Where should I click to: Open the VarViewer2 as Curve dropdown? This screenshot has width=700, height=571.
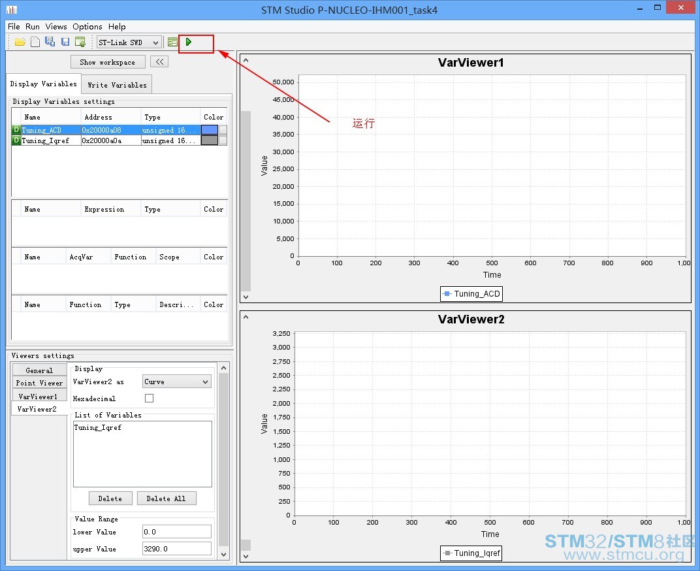176,382
